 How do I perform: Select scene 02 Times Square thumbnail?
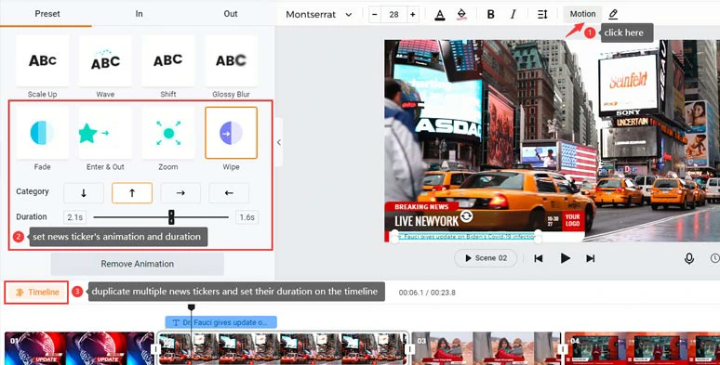pyautogui.click(x=283, y=348)
